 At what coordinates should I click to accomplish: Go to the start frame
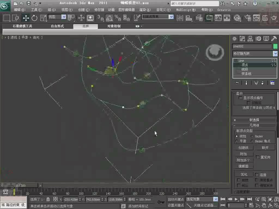223,199
